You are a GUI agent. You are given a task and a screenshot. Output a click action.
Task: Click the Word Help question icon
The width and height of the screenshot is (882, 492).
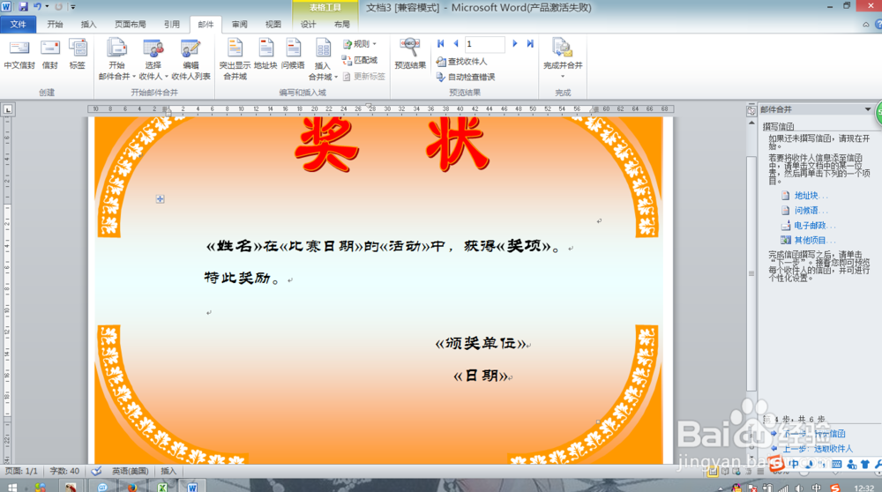coord(878,24)
